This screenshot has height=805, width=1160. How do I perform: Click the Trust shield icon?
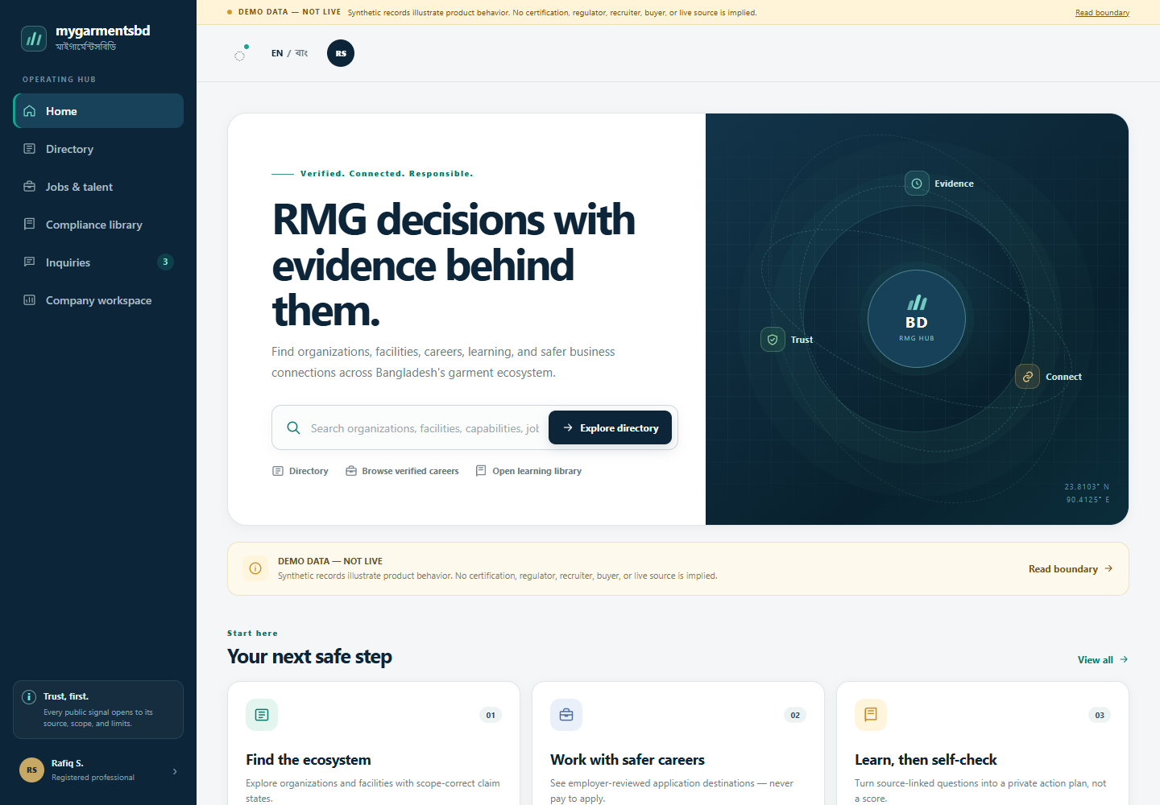(x=773, y=340)
